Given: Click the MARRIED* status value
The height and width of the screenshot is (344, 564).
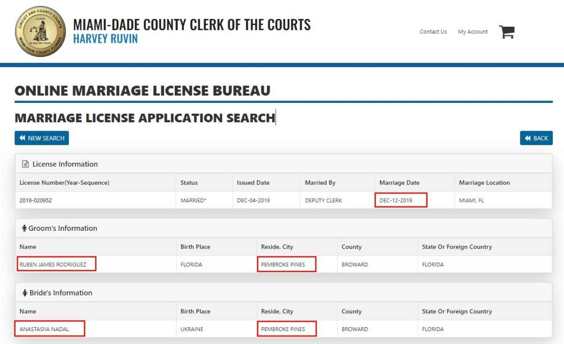Looking at the screenshot, I should click(x=193, y=200).
